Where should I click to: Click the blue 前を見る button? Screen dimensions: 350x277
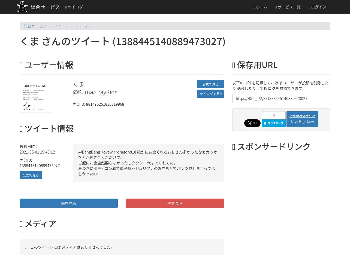pyautogui.click(x=69, y=203)
